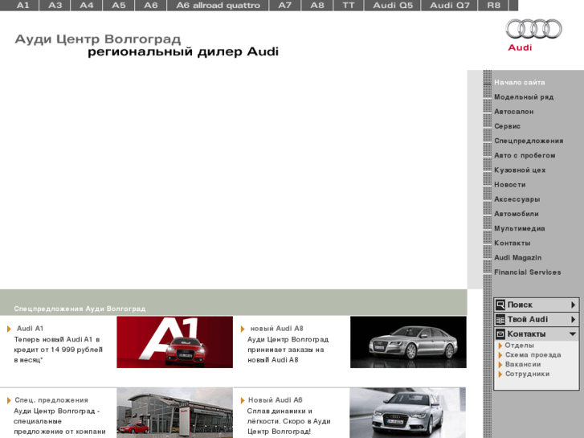Open Новости in sidebar menu
The image size is (584, 438).
pos(509,185)
